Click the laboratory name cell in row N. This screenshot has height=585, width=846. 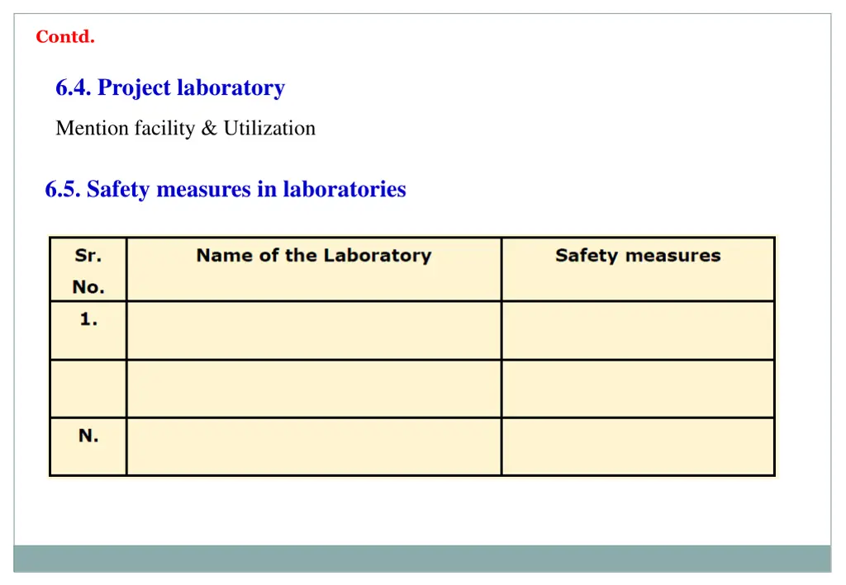(x=314, y=446)
